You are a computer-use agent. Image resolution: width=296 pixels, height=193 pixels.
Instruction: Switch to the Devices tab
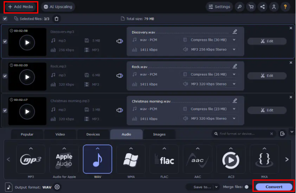[93, 135]
